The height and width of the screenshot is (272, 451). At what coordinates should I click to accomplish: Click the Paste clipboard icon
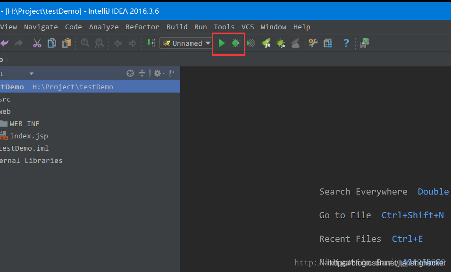point(67,43)
